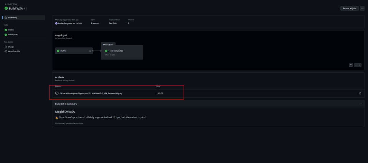This screenshot has height=163, width=368.
Task: Open the 790a86 commit hash link
Action: 79,23
